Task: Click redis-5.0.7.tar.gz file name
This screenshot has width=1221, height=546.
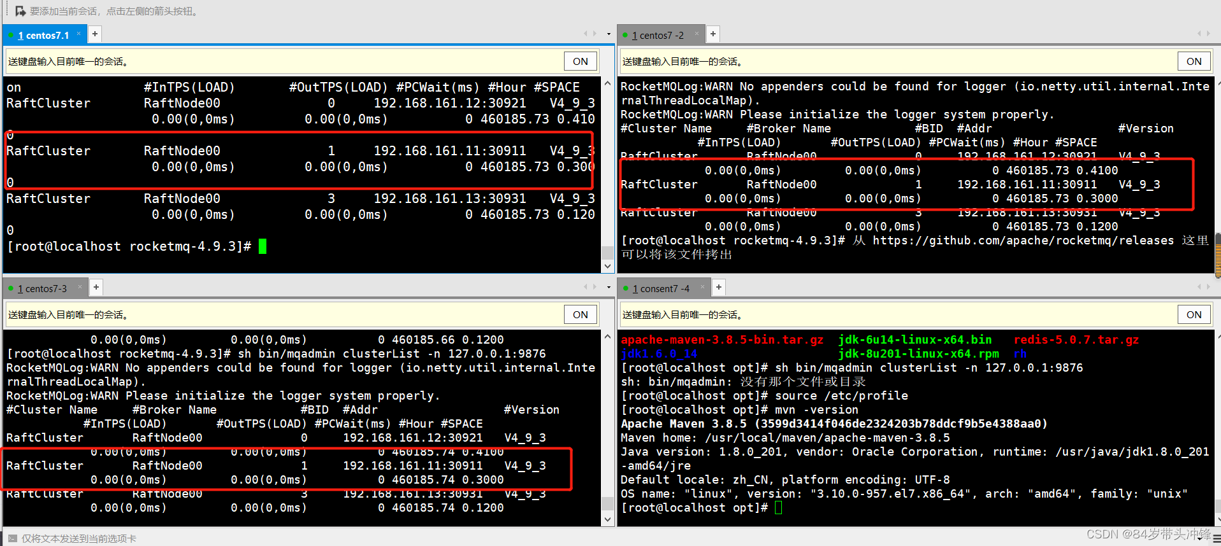Action: [x=1076, y=340]
